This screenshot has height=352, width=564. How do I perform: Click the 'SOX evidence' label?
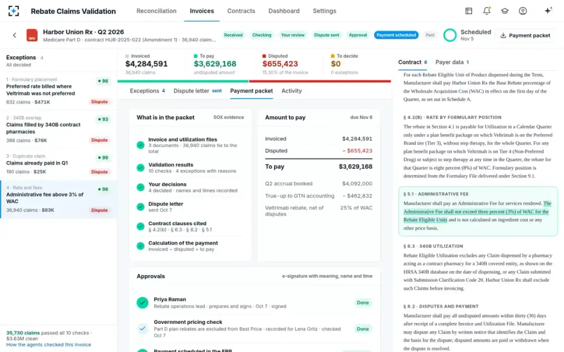point(228,117)
